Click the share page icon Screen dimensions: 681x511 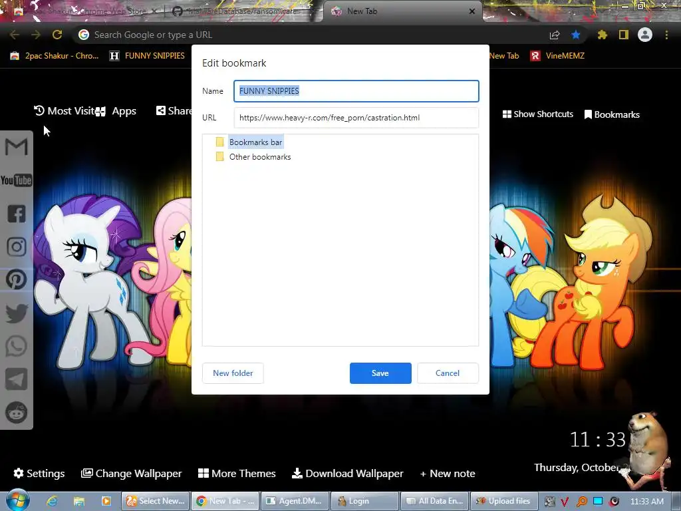[555, 35]
